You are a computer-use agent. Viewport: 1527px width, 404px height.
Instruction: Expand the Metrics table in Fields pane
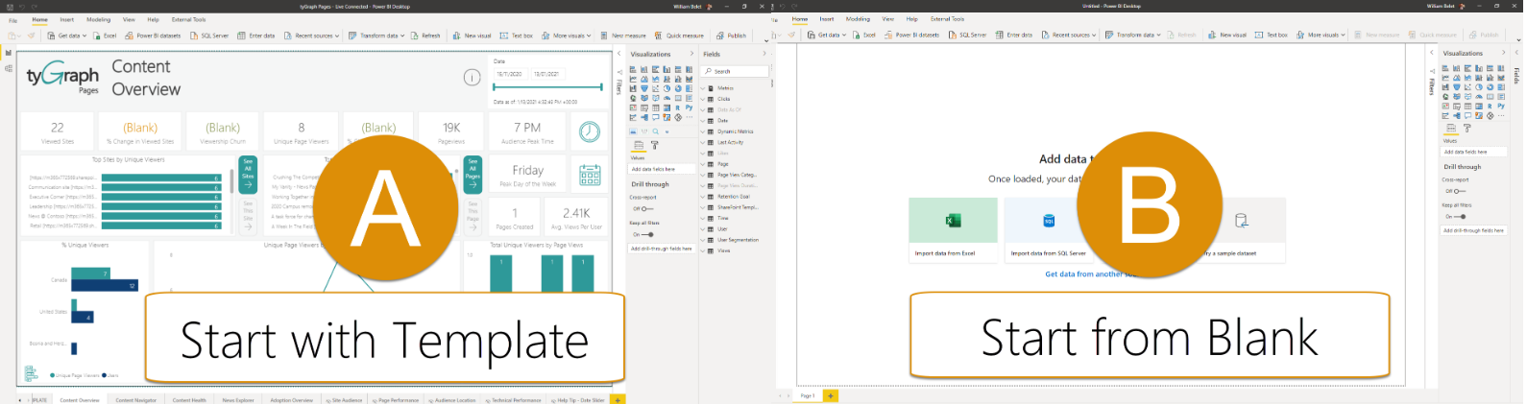coord(725,88)
